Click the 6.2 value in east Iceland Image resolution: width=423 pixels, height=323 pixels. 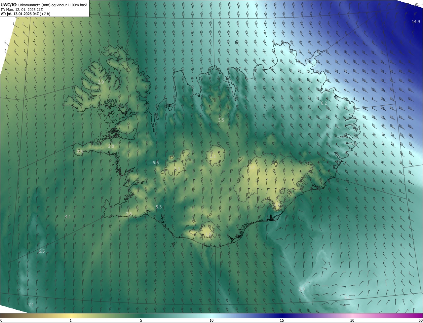pyautogui.click(x=324, y=103)
